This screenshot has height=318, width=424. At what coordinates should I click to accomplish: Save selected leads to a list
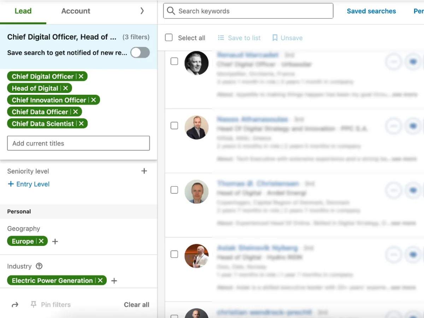[239, 38]
